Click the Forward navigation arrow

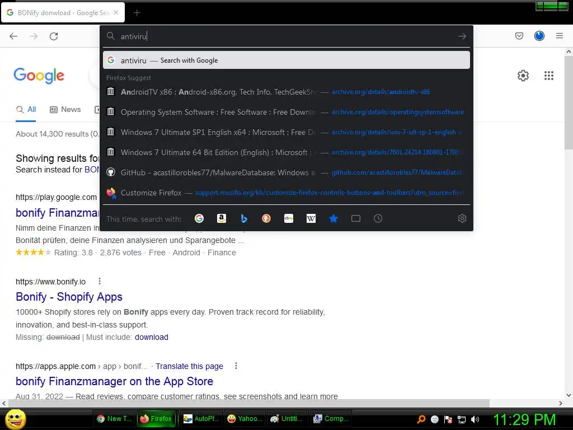[x=34, y=36]
